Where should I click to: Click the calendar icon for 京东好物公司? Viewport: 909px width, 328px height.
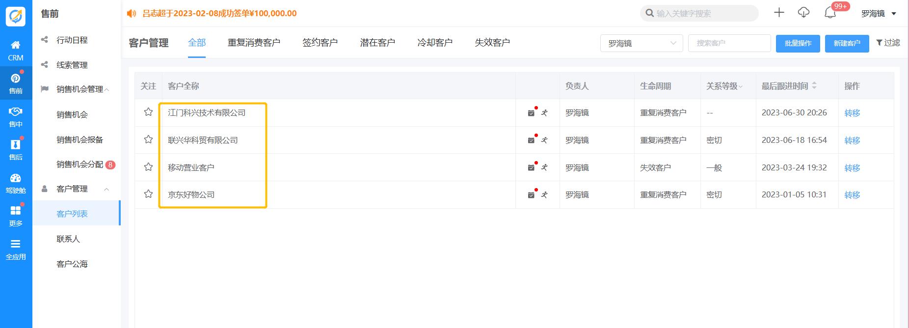pos(531,195)
